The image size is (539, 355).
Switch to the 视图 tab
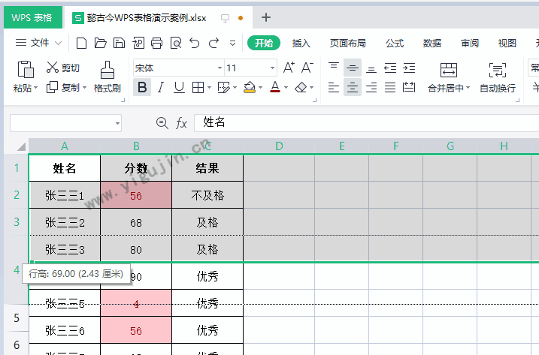click(507, 44)
